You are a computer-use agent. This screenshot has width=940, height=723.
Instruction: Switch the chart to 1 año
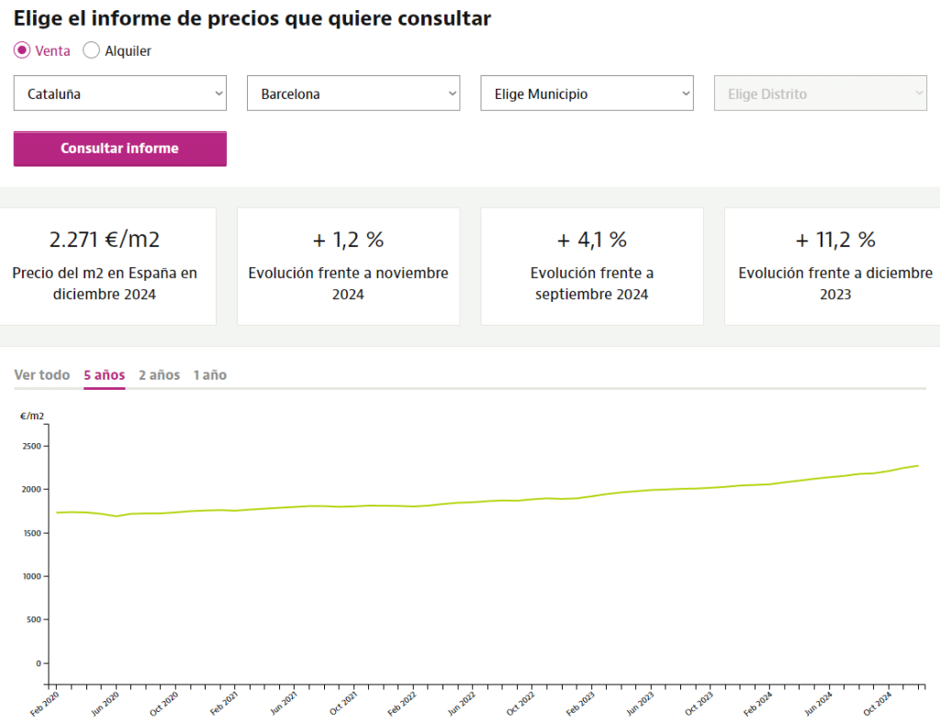(209, 375)
